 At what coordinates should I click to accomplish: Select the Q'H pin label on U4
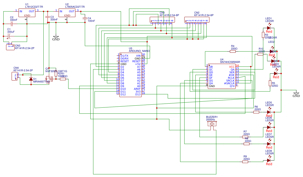[x=232, y=86]
